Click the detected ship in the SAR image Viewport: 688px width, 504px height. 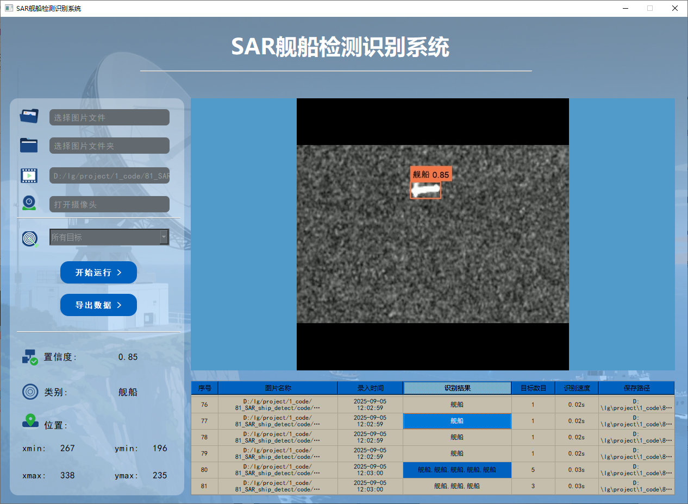[426, 190]
